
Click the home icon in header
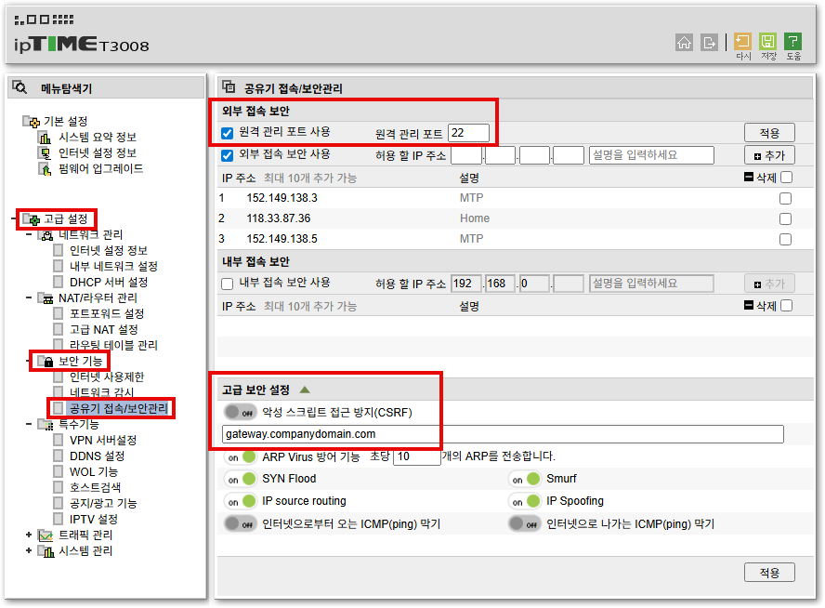tap(684, 42)
